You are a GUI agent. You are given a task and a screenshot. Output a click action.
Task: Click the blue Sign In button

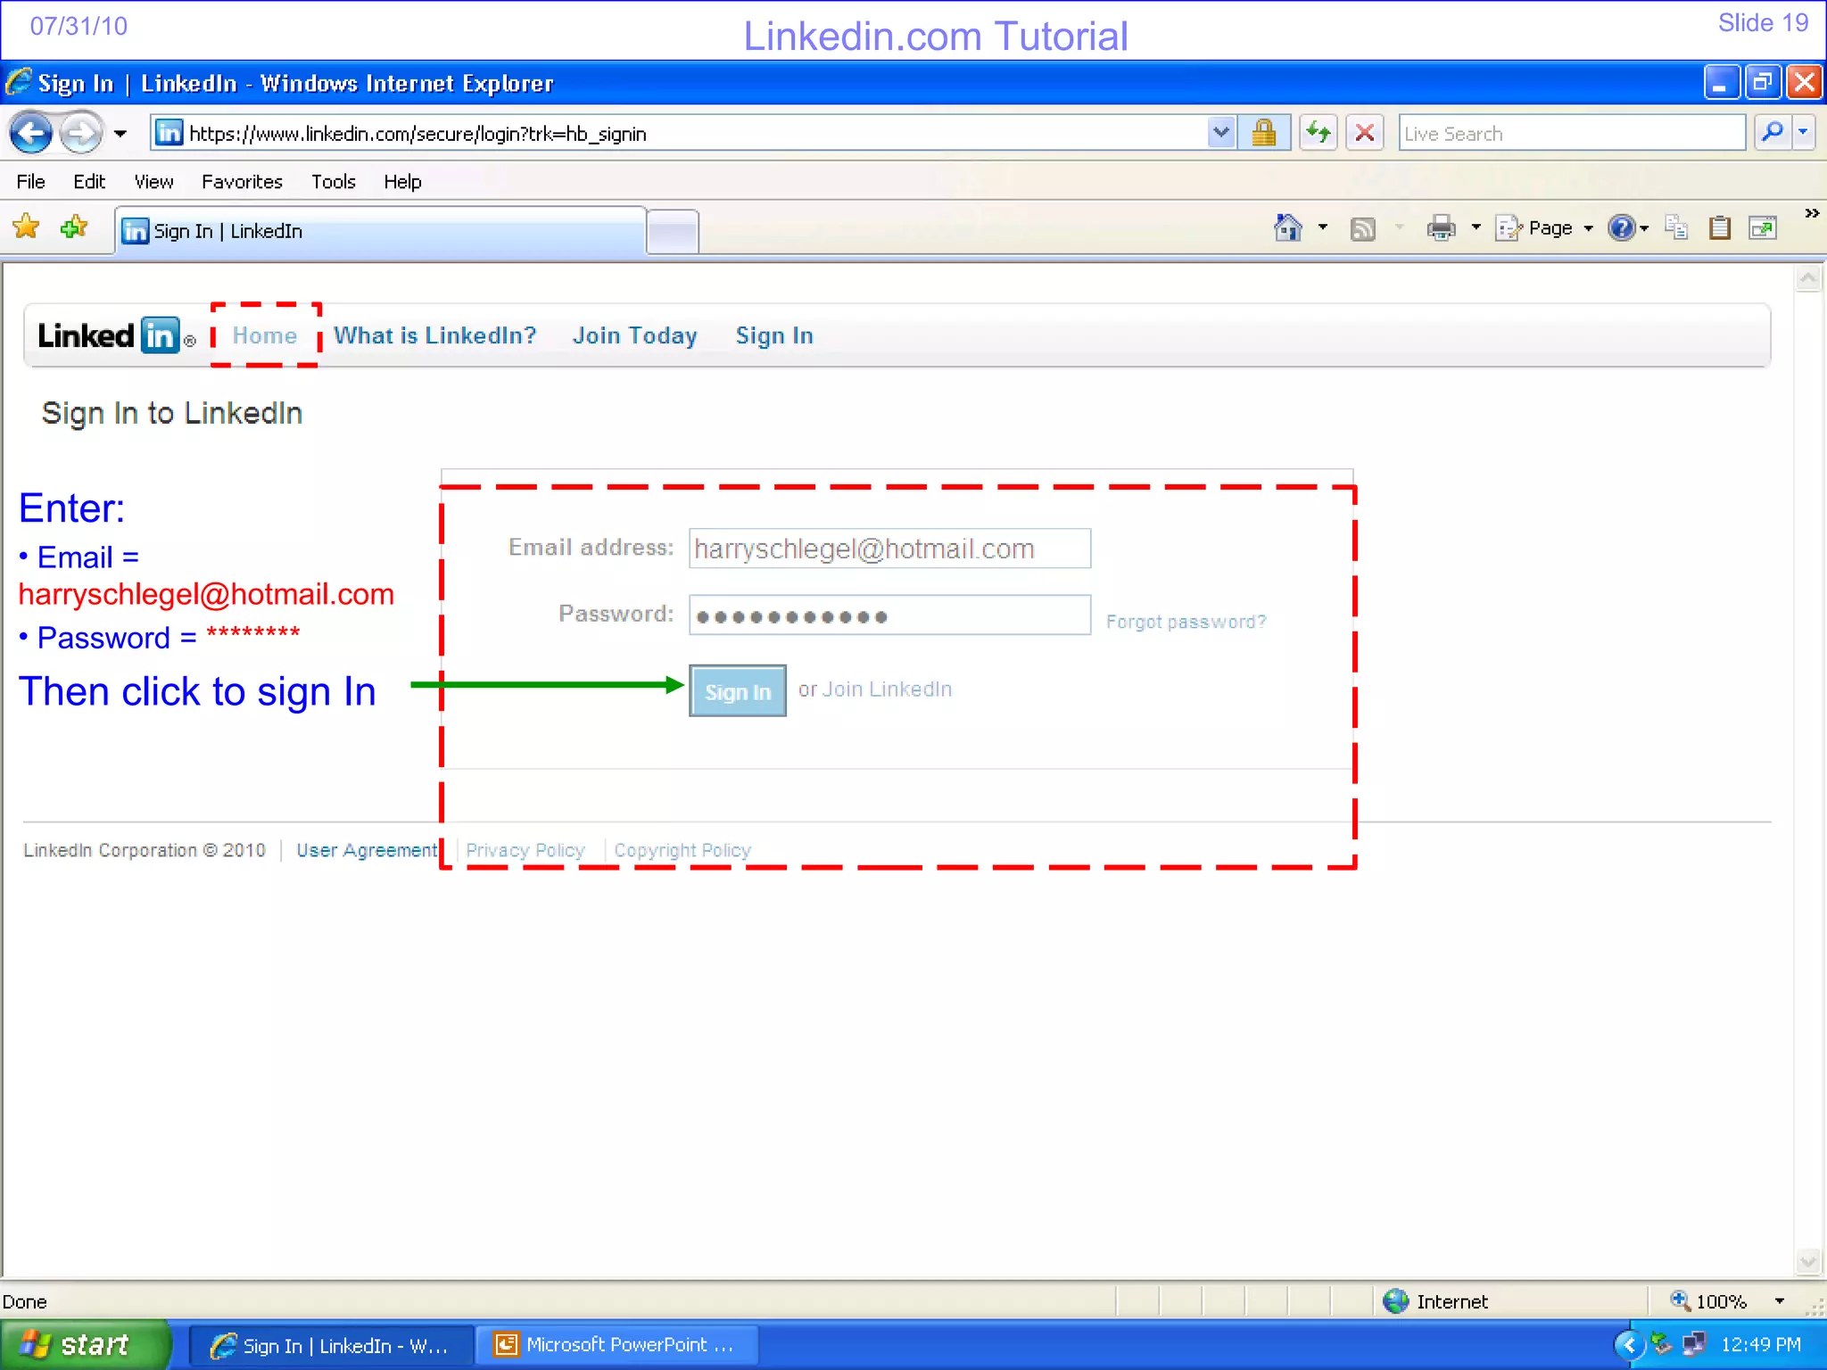(738, 691)
